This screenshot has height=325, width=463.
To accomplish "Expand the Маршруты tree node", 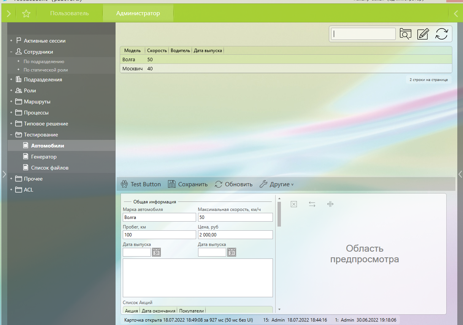I will 11,101.
